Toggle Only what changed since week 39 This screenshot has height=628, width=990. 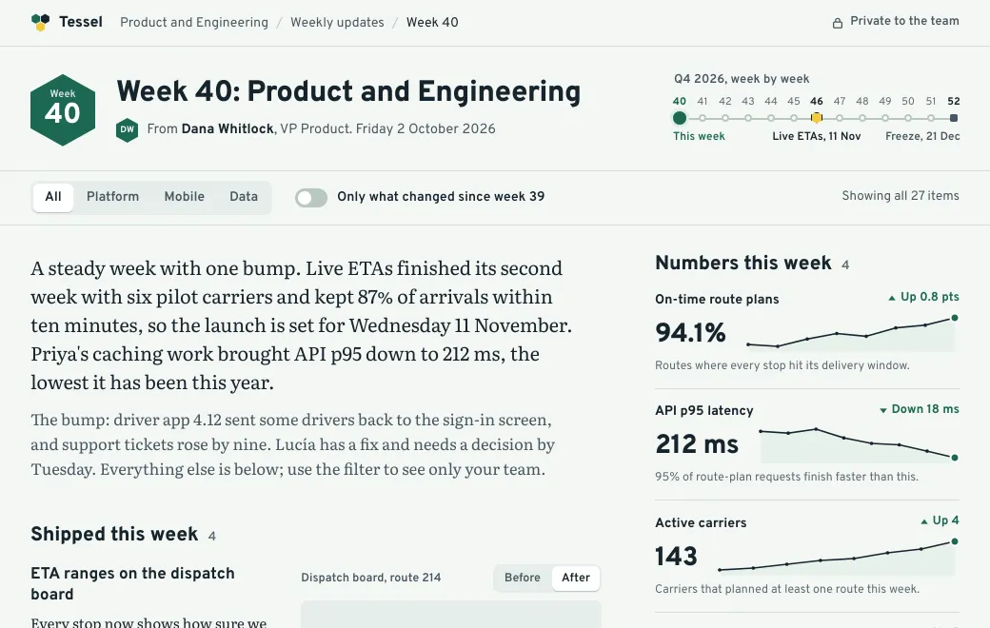(311, 198)
